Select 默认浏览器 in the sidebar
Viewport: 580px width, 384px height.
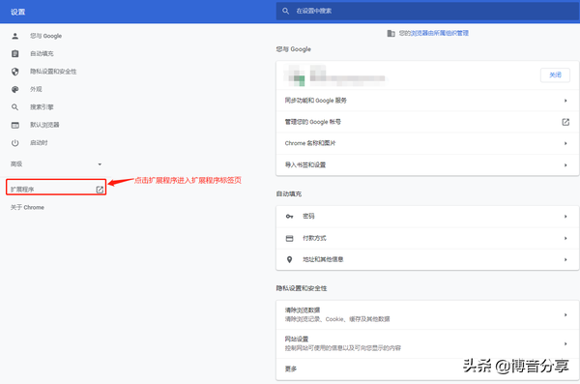44,125
